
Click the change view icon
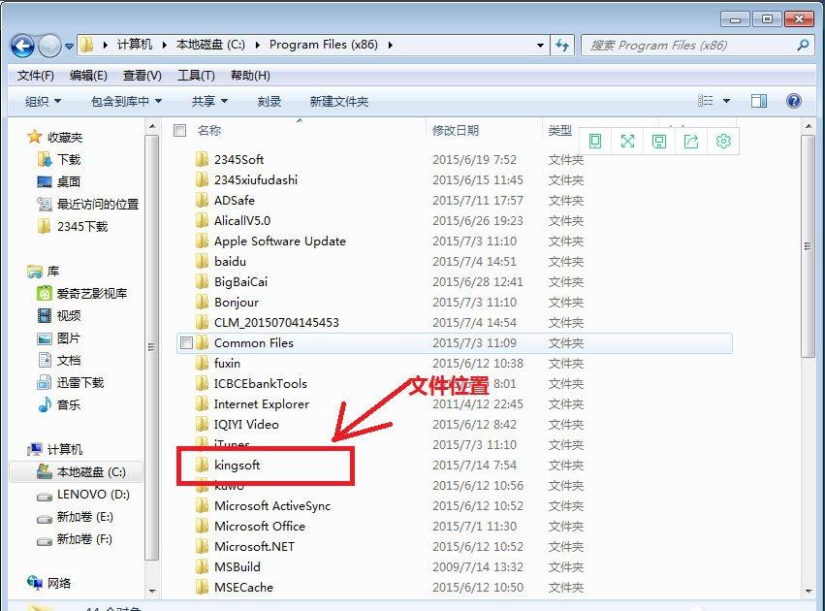point(705,101)
